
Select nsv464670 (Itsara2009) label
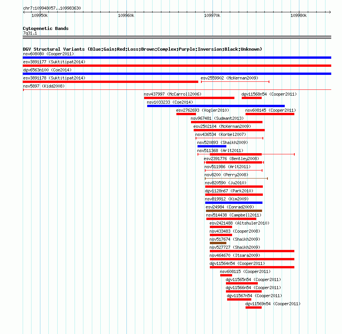235,255
